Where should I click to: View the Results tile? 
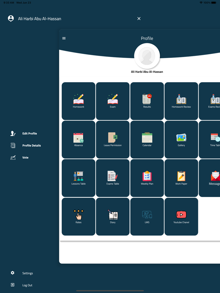coord(147,101)
